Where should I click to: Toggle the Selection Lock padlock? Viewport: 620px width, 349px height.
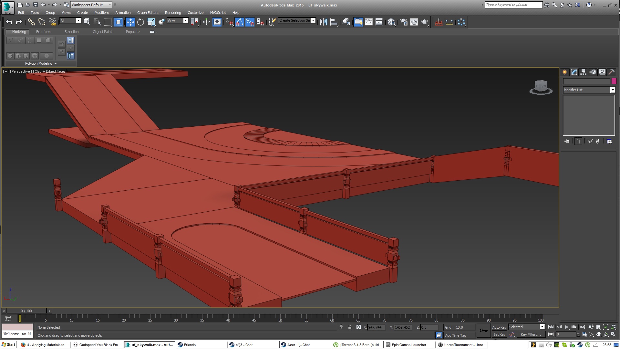click(x=350, y=327)
